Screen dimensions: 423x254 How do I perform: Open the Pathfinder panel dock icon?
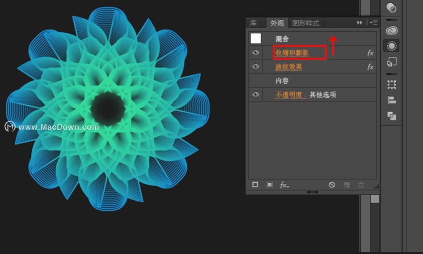click(x=391, y=116)
